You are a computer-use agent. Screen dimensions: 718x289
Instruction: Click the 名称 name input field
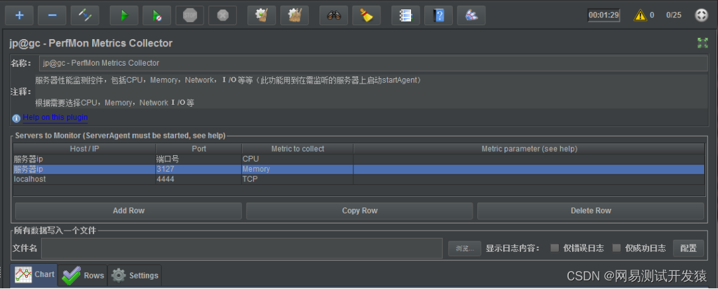point(373,63)
